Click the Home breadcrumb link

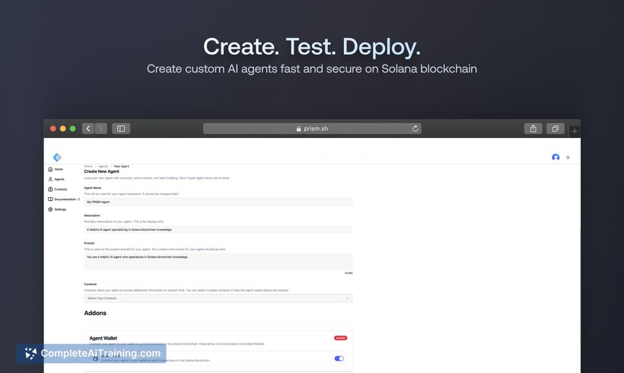[88, 167]
